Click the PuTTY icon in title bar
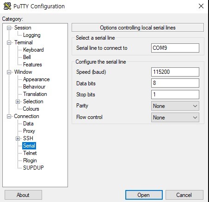Viewport: 209px width, 202px height. click(7, 6)
